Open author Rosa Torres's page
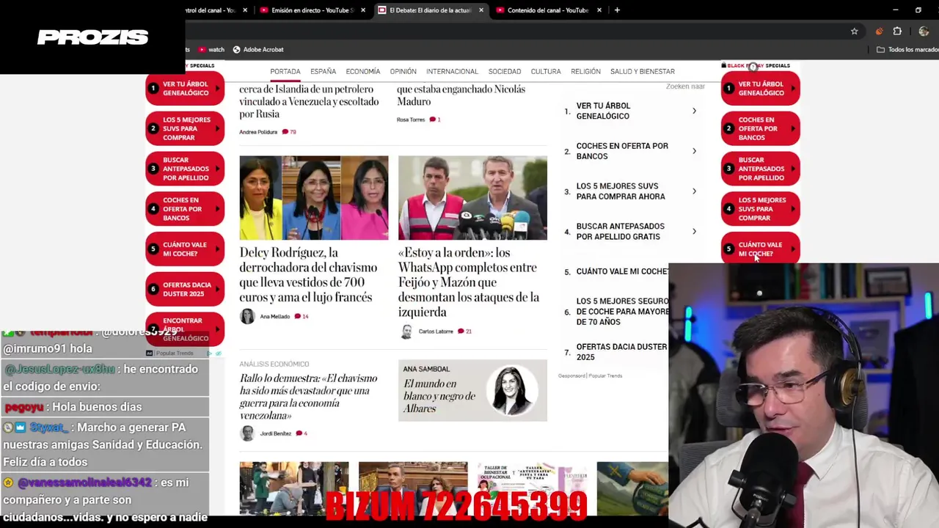The image size is (939, 528). tap(411, 120)
